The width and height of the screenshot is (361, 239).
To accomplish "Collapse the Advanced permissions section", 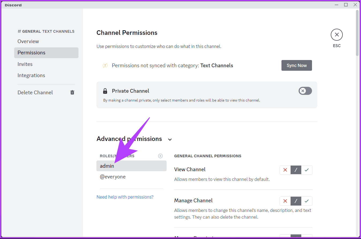I will (170, 139).
